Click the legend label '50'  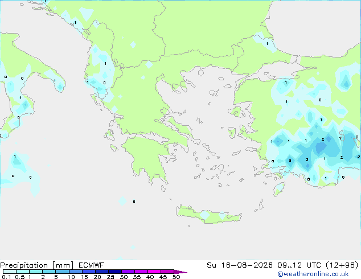(176, 277)
